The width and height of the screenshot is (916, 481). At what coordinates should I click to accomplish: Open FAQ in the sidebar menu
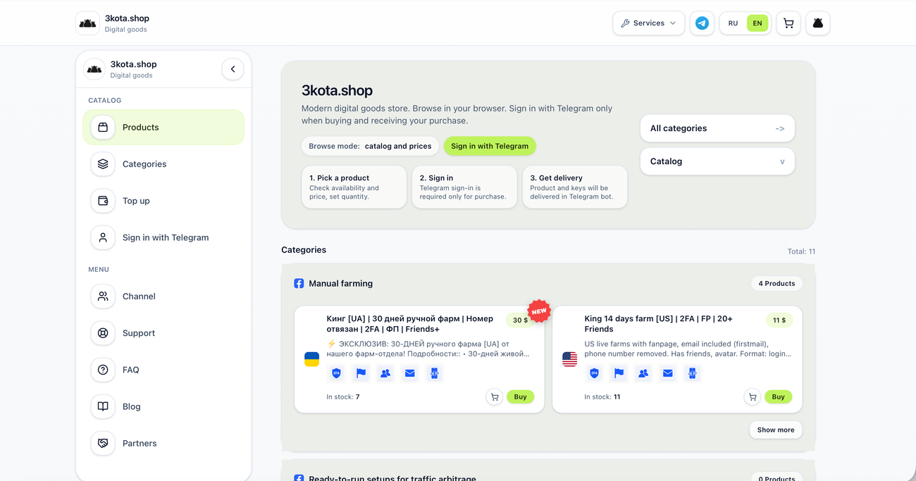(163, 370)
